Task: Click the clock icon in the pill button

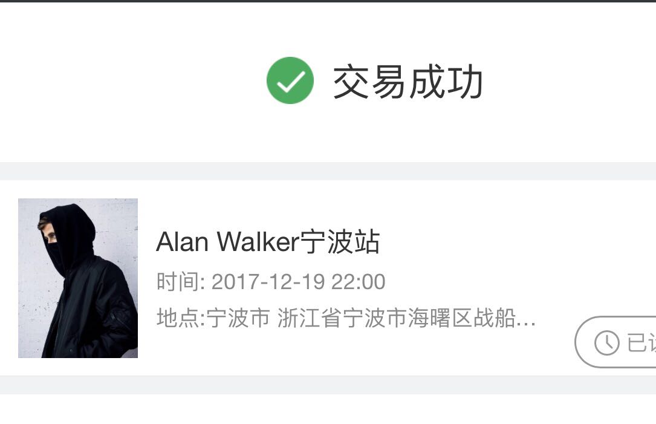Action: (606, 343)
